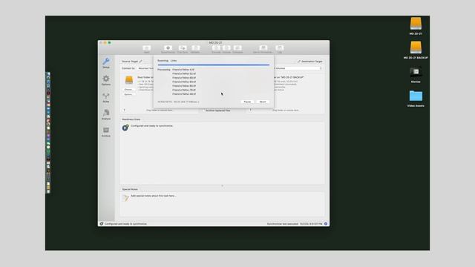Click Add to Schedule in toolbar
The height and width of the screenshot is (267, 475).
tap(263, 48)
